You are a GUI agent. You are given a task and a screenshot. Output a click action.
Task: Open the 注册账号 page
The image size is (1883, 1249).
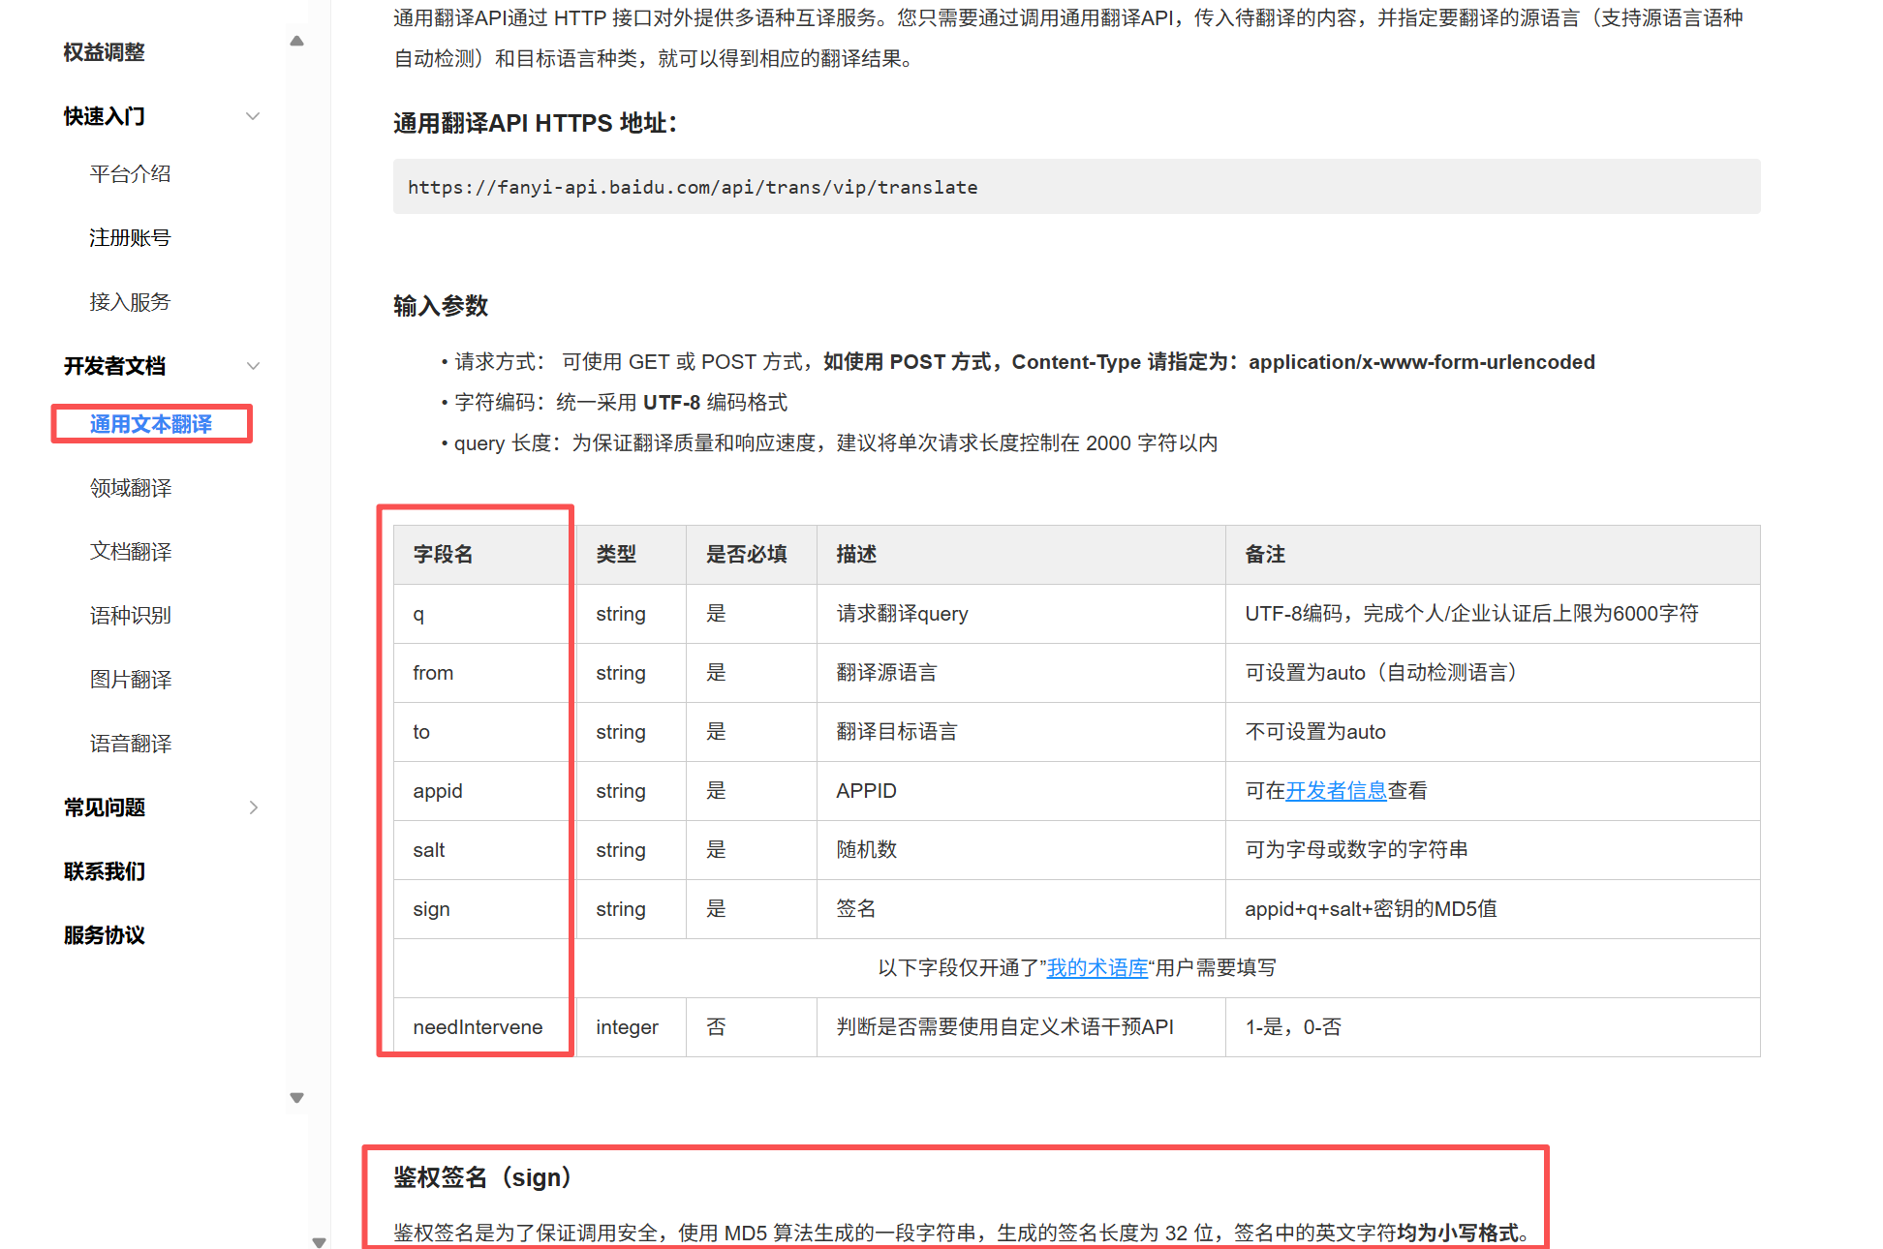pyautogui.click(x=131, y=238)
